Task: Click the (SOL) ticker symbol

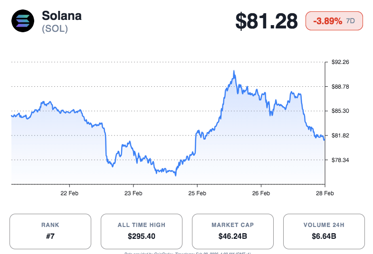Action: coord(55,29)
